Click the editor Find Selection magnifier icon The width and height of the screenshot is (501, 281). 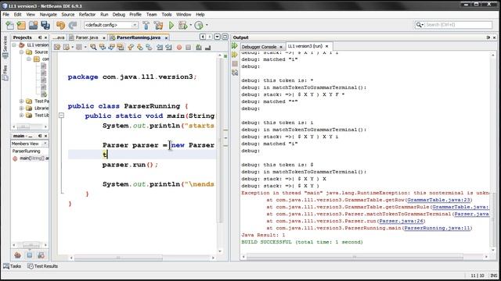point(93,47)
